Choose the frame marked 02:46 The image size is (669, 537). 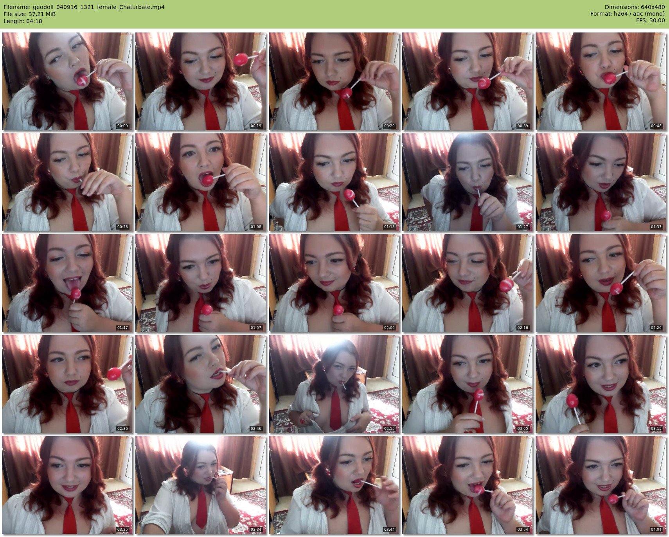pos(201,384)
